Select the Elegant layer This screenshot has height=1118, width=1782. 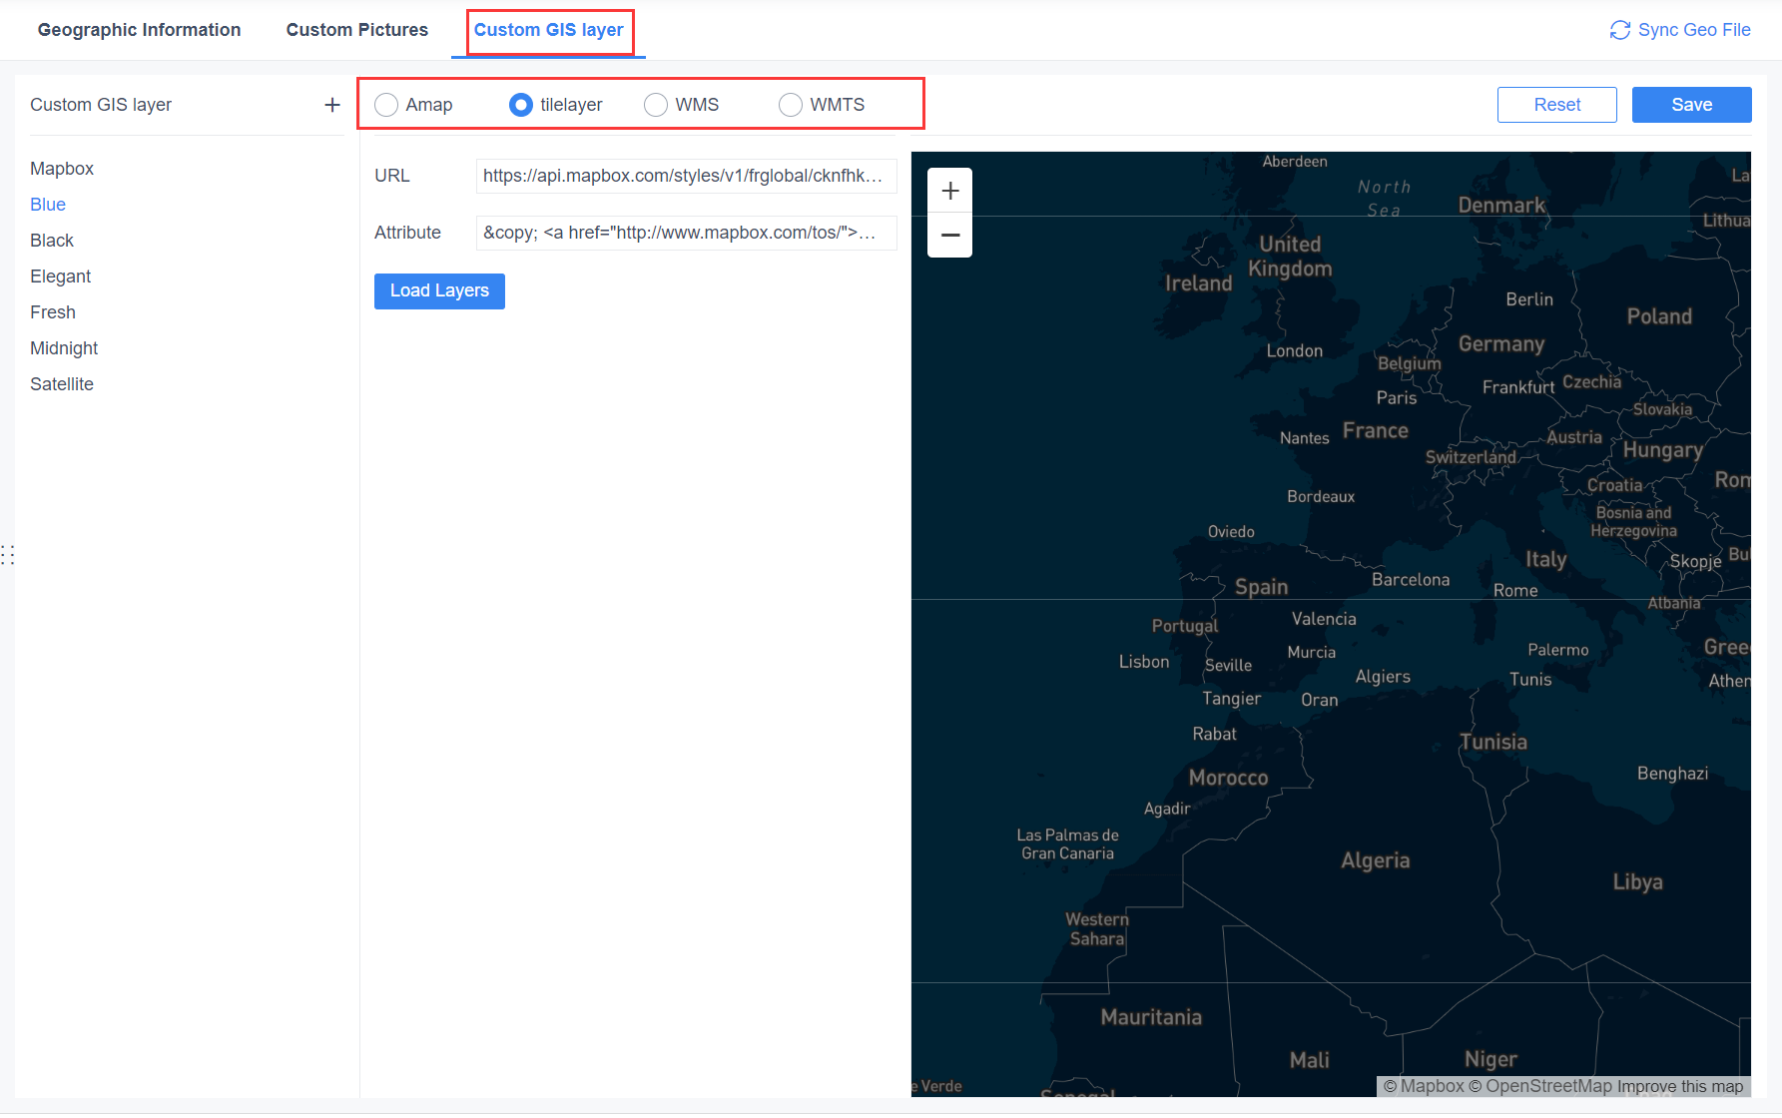click(60, 277)
